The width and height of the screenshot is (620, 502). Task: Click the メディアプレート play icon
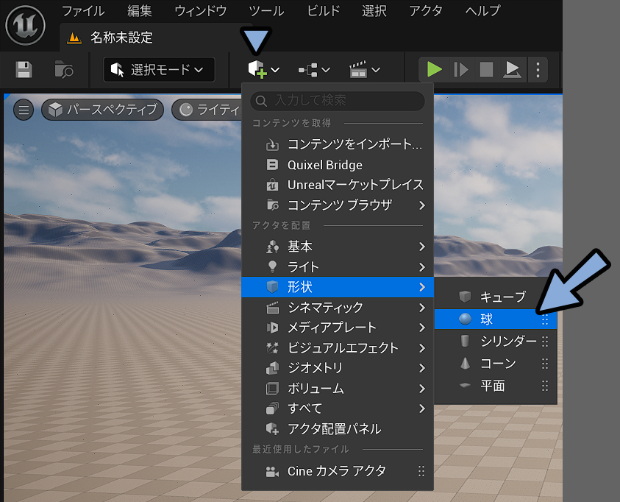(x=272, y=328)
